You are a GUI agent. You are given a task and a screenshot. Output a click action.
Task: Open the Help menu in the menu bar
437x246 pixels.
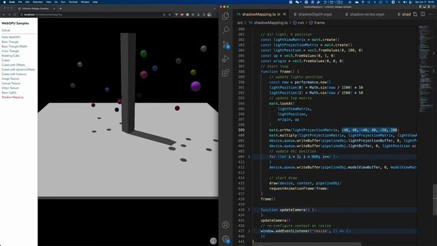[95, 2]
